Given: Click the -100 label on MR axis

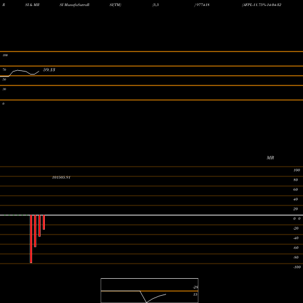Looking at the screenshot, I should pyautogui.click(x=297, y=267).
